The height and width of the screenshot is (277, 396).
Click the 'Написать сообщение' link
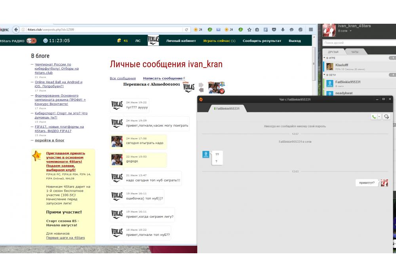pyautogui.click(x=163, y=78)
